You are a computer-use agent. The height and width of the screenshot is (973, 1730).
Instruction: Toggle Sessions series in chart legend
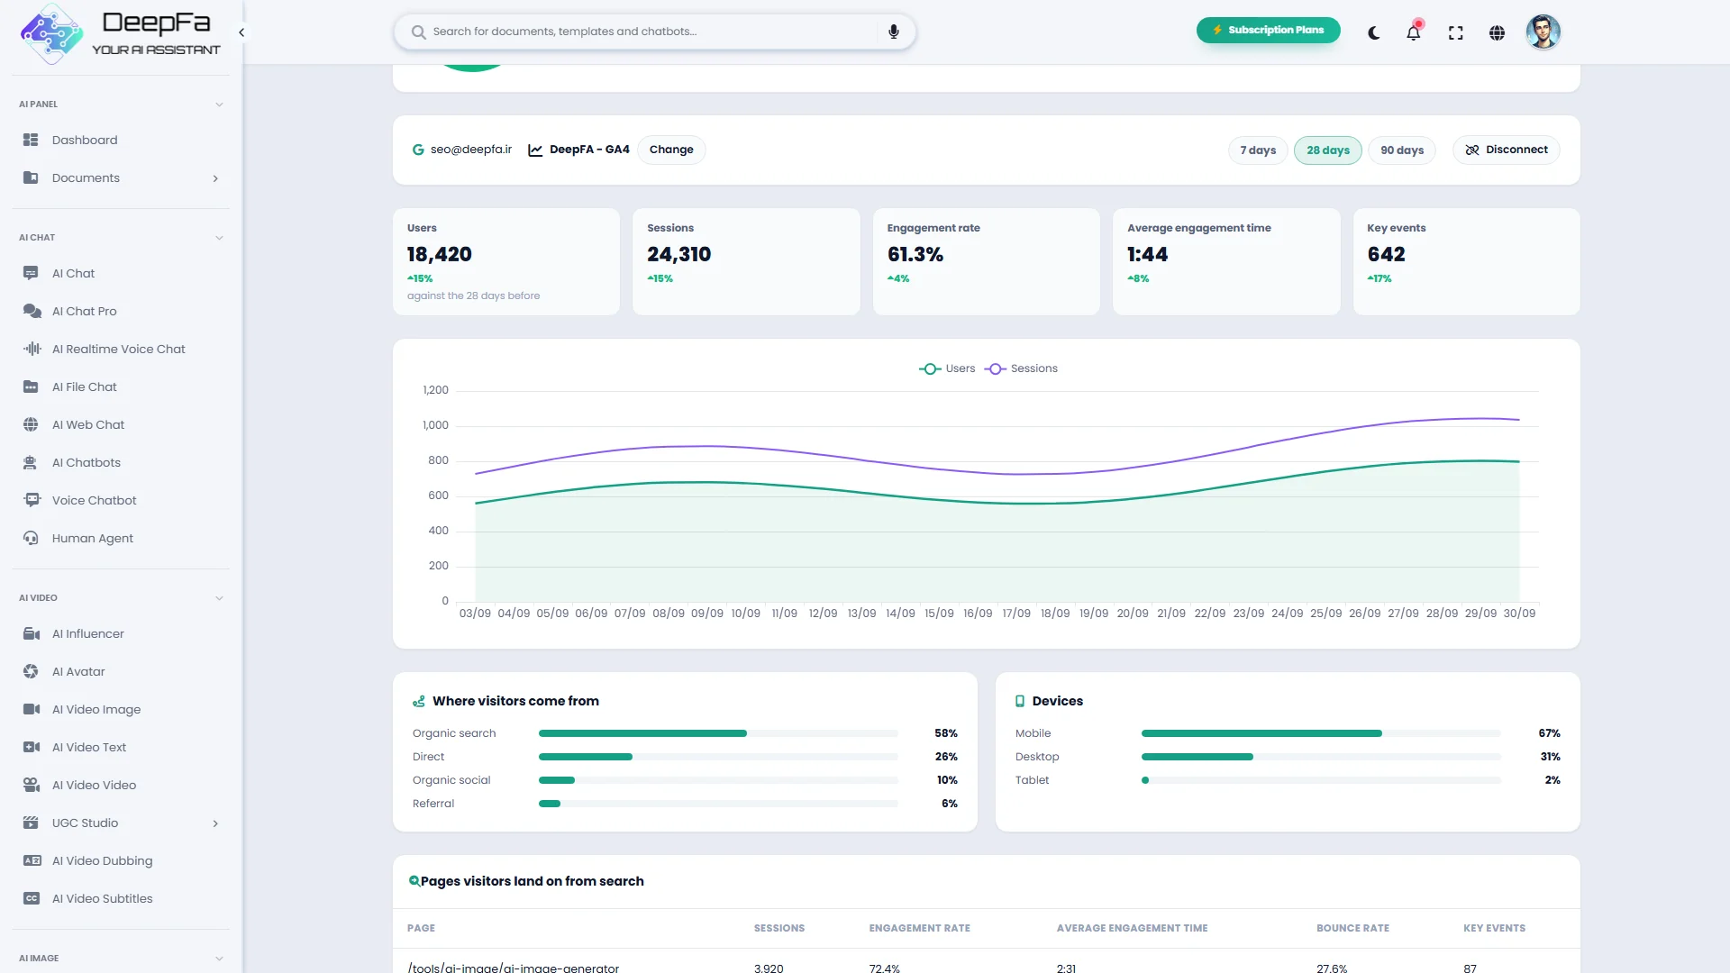pos(1021,368)
